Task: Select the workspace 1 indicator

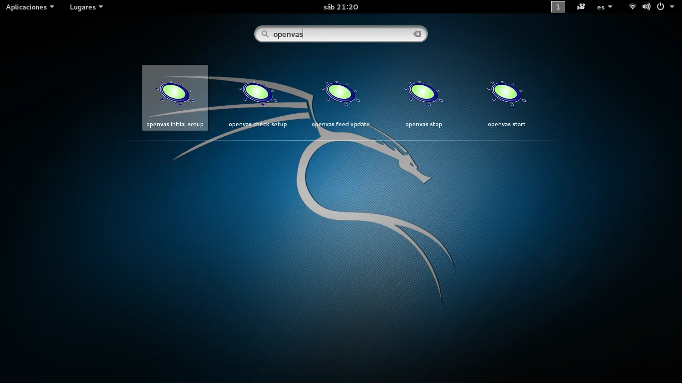Action: 558,6
